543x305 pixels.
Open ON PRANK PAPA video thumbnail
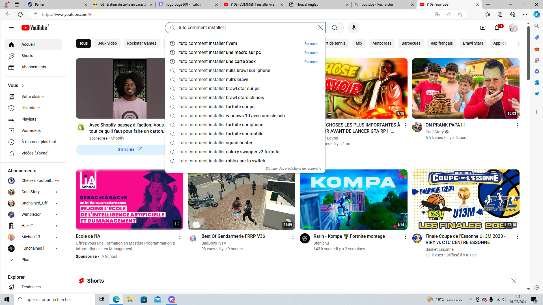(466, 88)
